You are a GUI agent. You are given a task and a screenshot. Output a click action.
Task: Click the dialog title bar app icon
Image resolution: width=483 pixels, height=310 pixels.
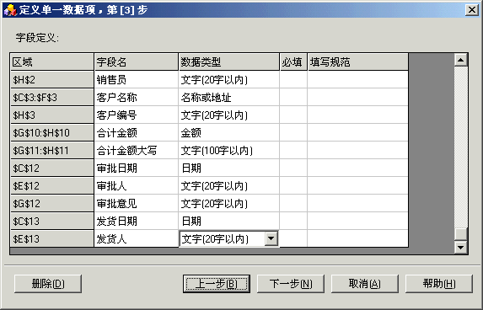pos(10,10)
